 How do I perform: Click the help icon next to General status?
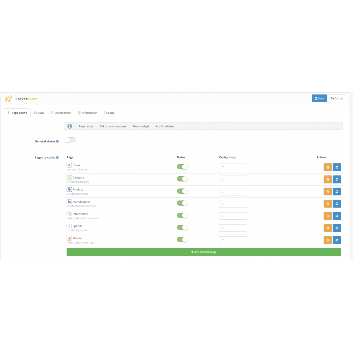pyautogui.click(x=57, y=141)
